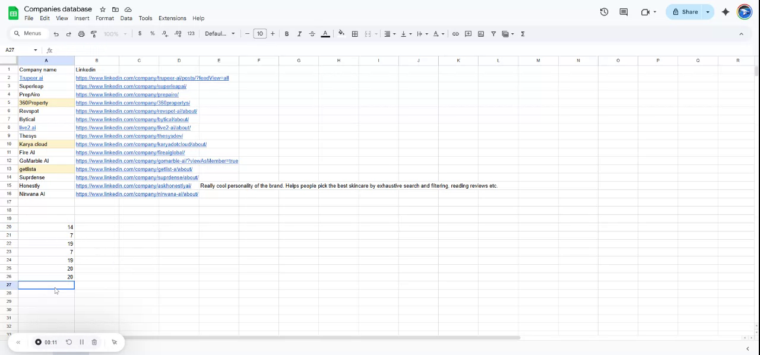Click the redo arrow icon
The height and width of the screenshot is (355, 760).
tap(69, 34)
